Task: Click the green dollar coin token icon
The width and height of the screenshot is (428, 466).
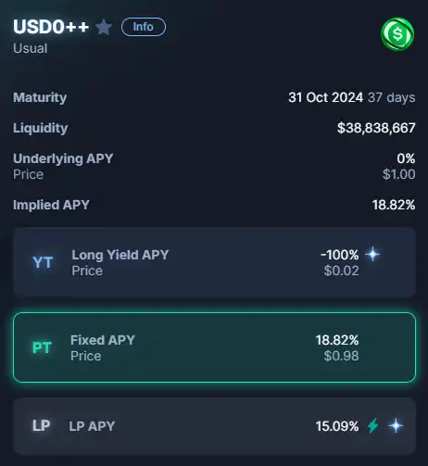Action: tap(397, 34)
